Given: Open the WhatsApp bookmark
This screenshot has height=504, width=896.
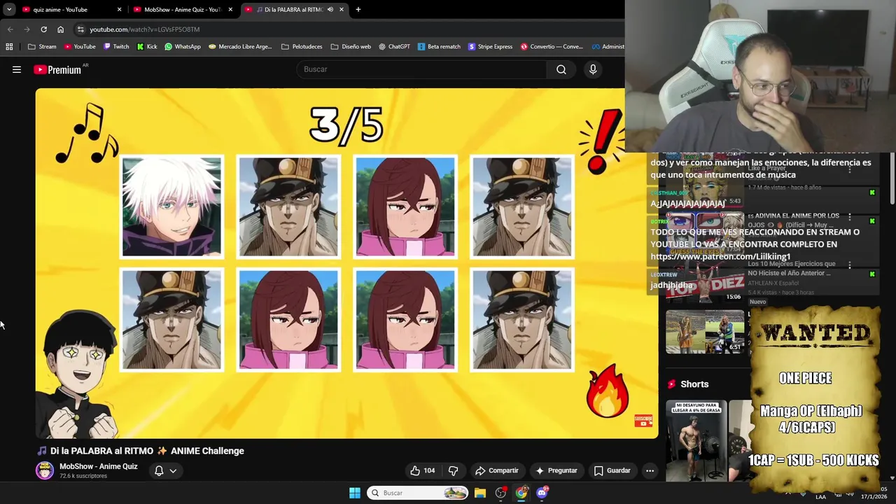Looking at the screenshot, I should [x=183, y=47].
